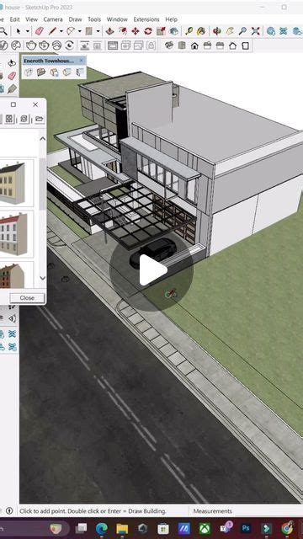303x539 pixels.
Task: Open the Window menu
Action: pyautogui.click(x=117, y=19)
